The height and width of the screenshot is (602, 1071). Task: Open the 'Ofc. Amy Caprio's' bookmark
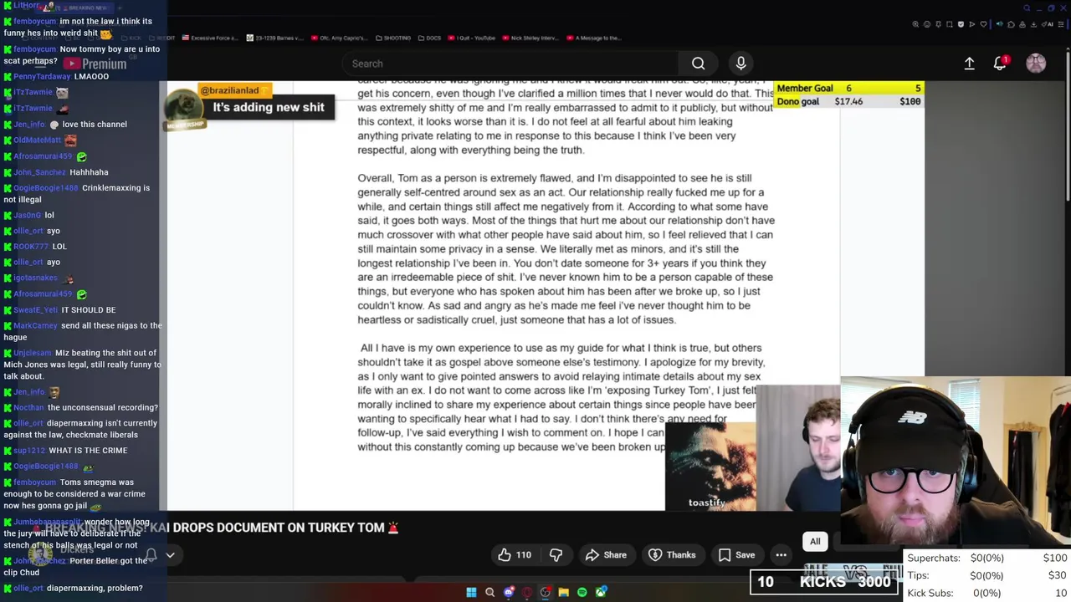339,38
